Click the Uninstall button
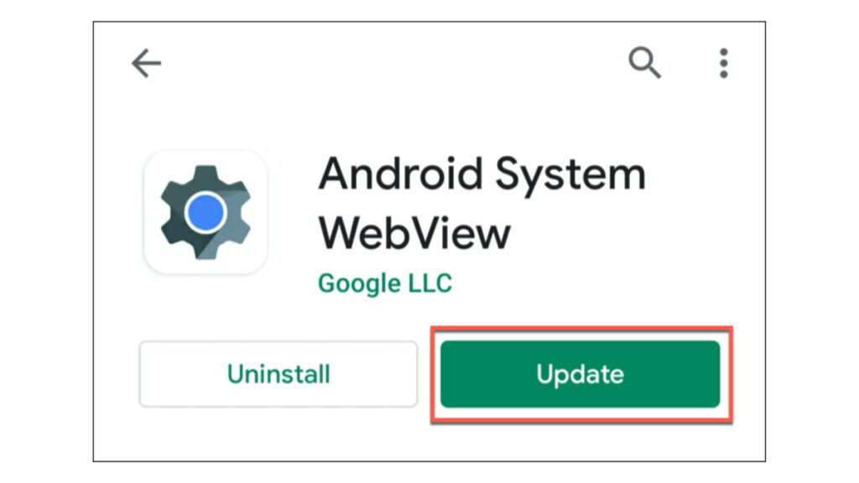This screenshot has height=483, width=859. 279,374
